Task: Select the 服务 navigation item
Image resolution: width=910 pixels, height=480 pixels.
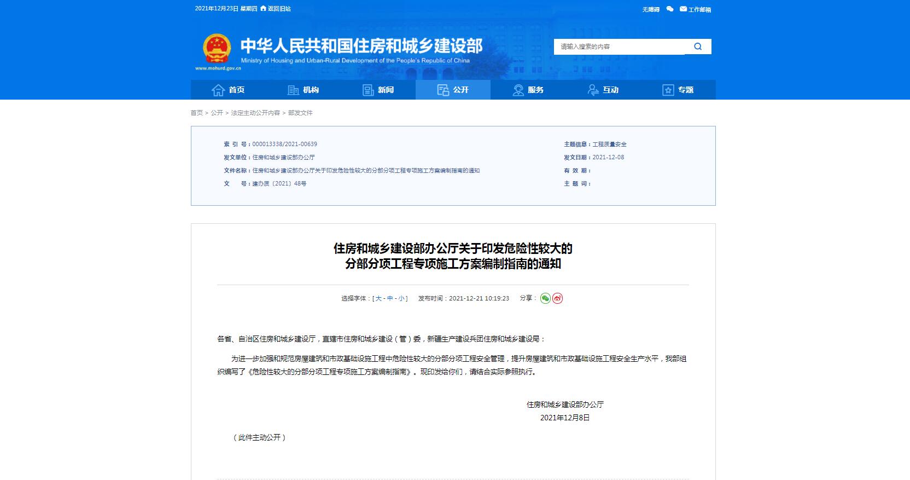Action: tap(528, 90)
